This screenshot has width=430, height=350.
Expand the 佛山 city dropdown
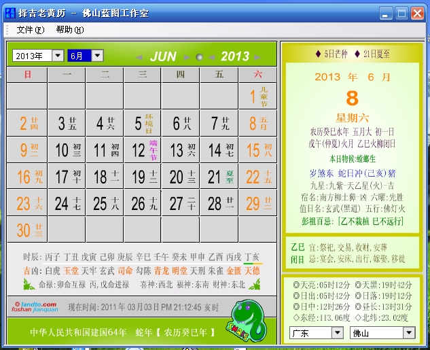click(x=408, y=332)
